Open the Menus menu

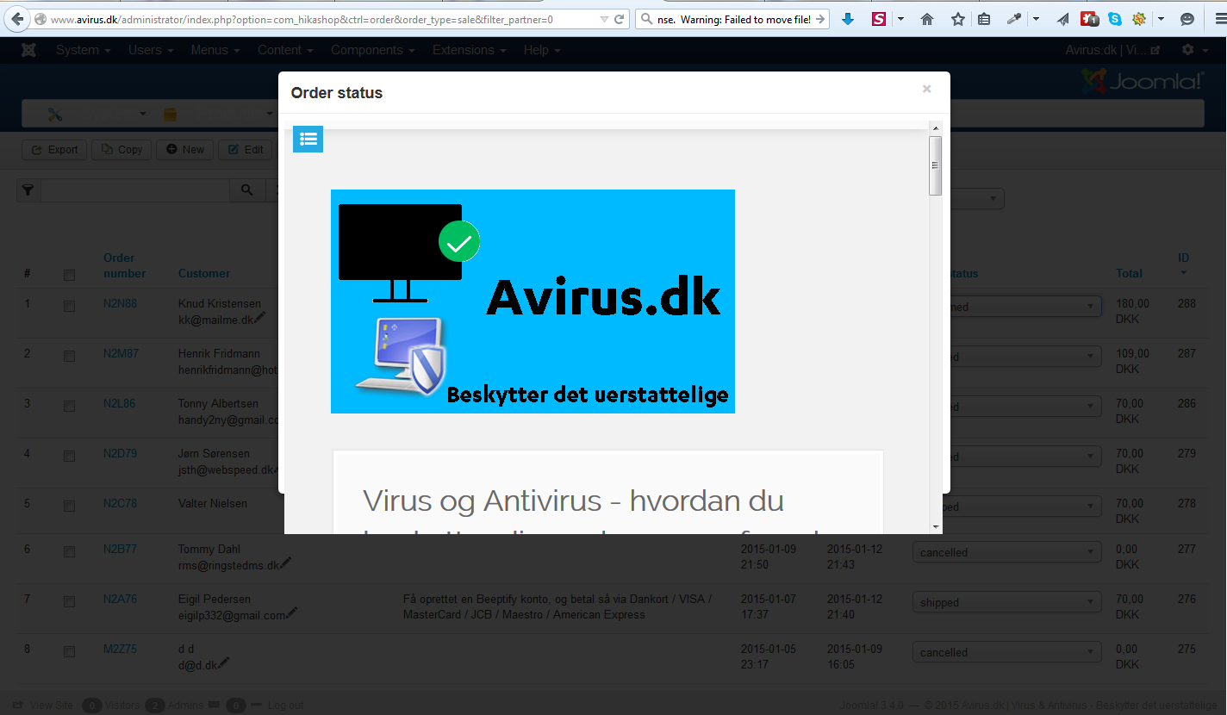(215, 50)
